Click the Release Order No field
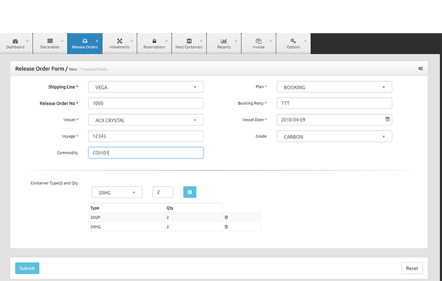 [146, 103]
